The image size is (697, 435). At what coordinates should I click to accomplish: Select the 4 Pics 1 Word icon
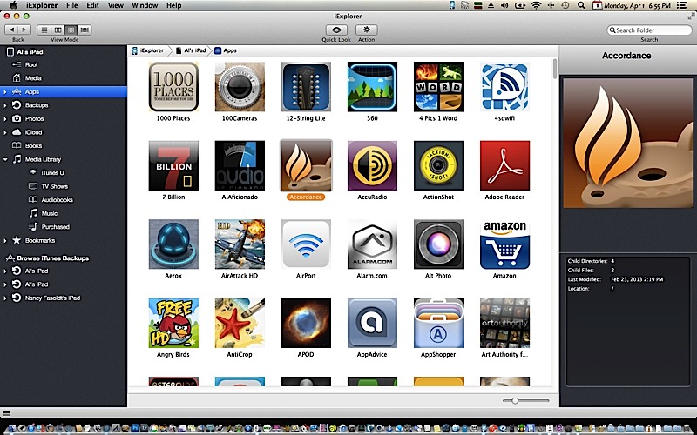(438, 86)
